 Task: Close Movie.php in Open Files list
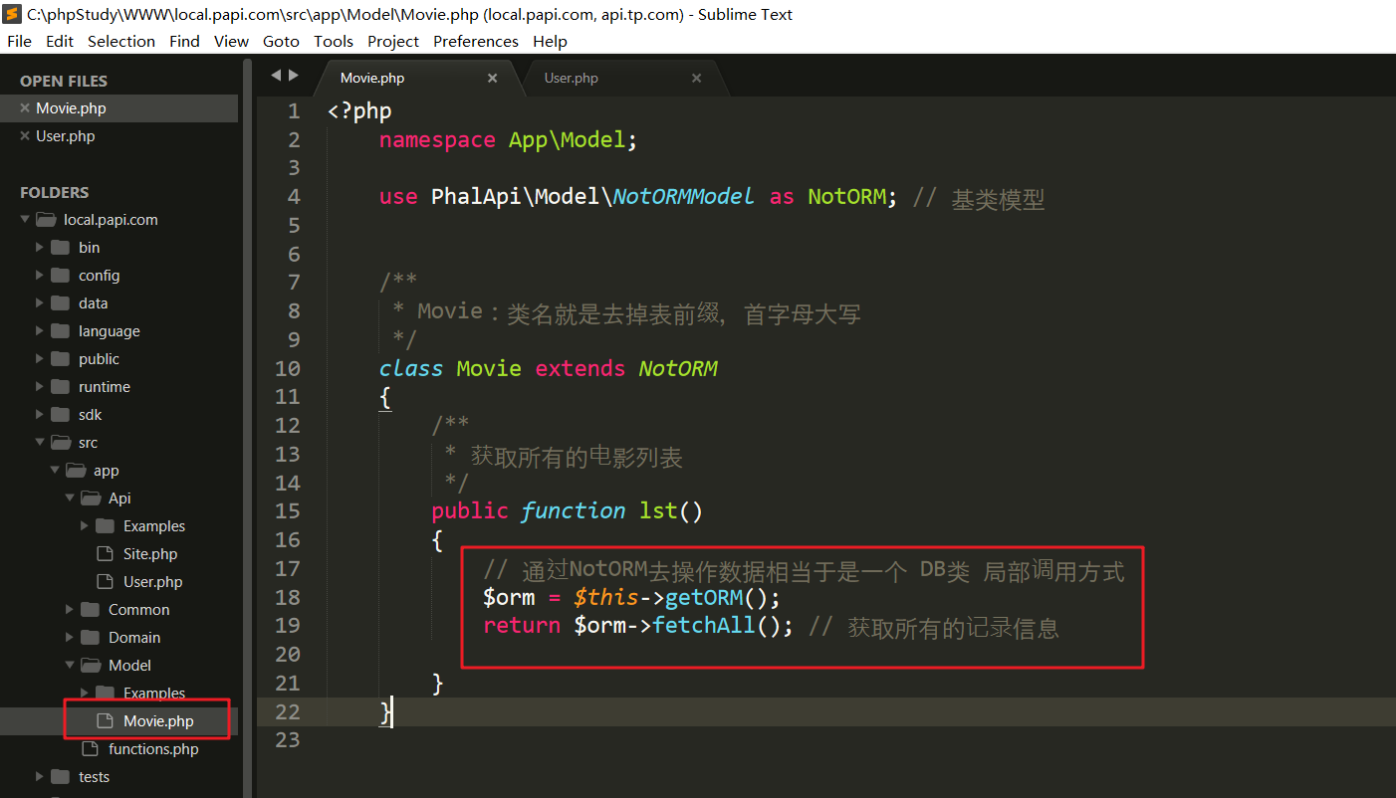pos(25,108)
